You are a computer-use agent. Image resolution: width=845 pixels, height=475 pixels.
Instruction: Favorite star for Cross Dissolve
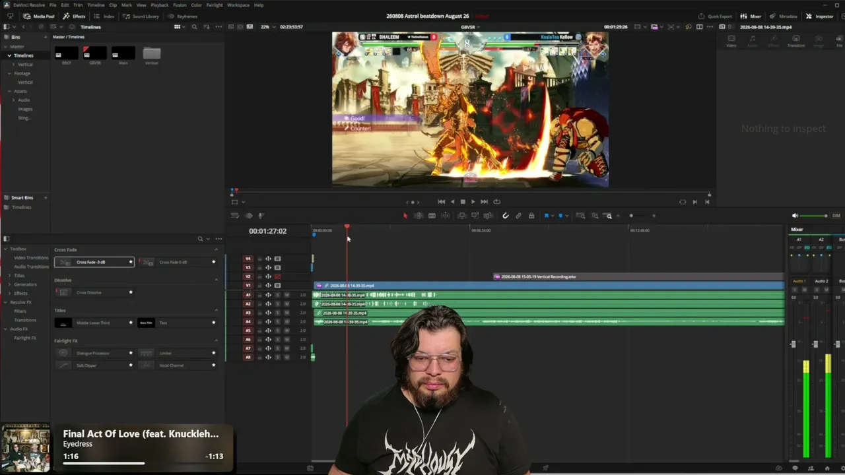[131, 292]
